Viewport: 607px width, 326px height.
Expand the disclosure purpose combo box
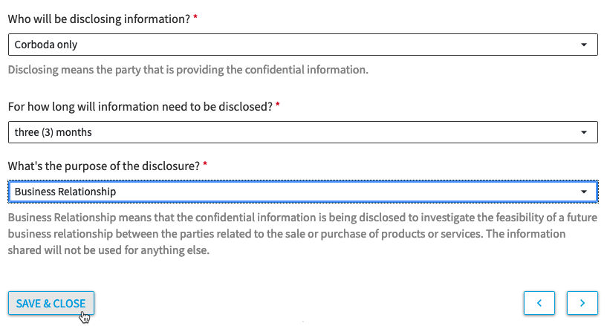coord(302,192)
